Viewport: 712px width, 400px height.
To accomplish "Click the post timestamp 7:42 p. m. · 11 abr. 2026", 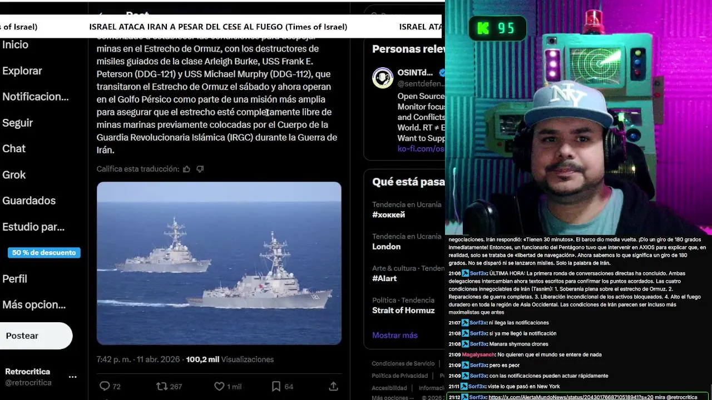I will tap(139, 359).
